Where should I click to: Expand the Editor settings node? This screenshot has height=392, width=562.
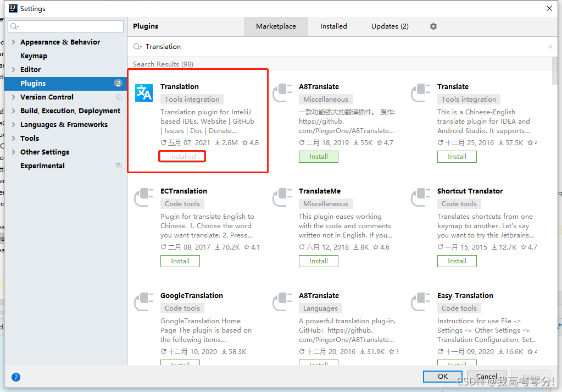(x=13, y=70)
